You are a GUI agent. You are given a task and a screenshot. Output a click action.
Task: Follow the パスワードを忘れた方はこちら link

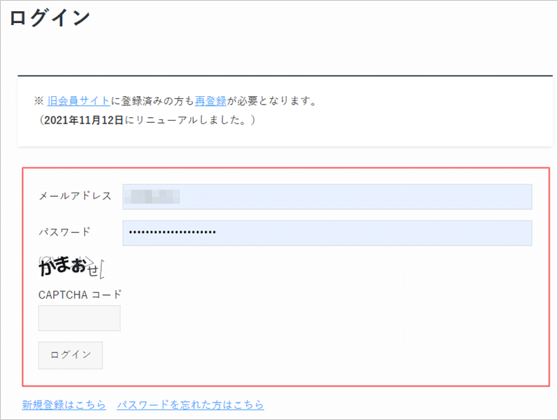(x=190, y=405)
